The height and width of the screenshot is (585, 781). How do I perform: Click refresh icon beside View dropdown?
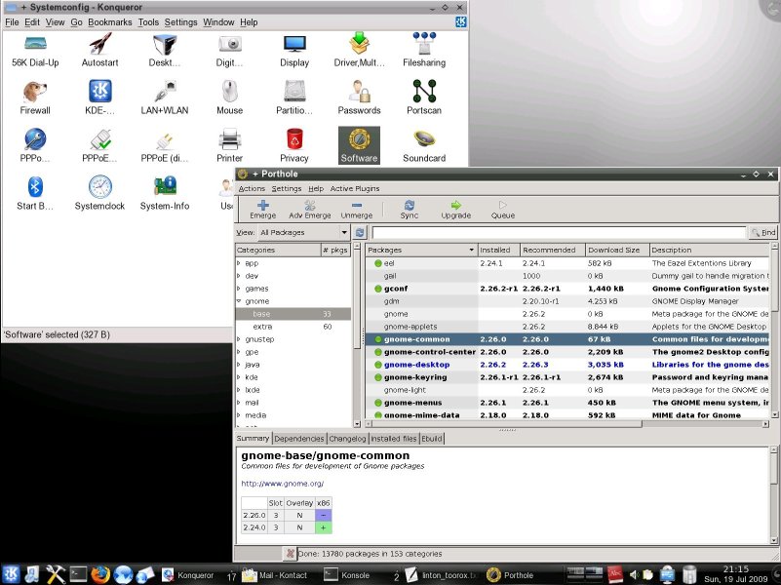tap(360, 232)
